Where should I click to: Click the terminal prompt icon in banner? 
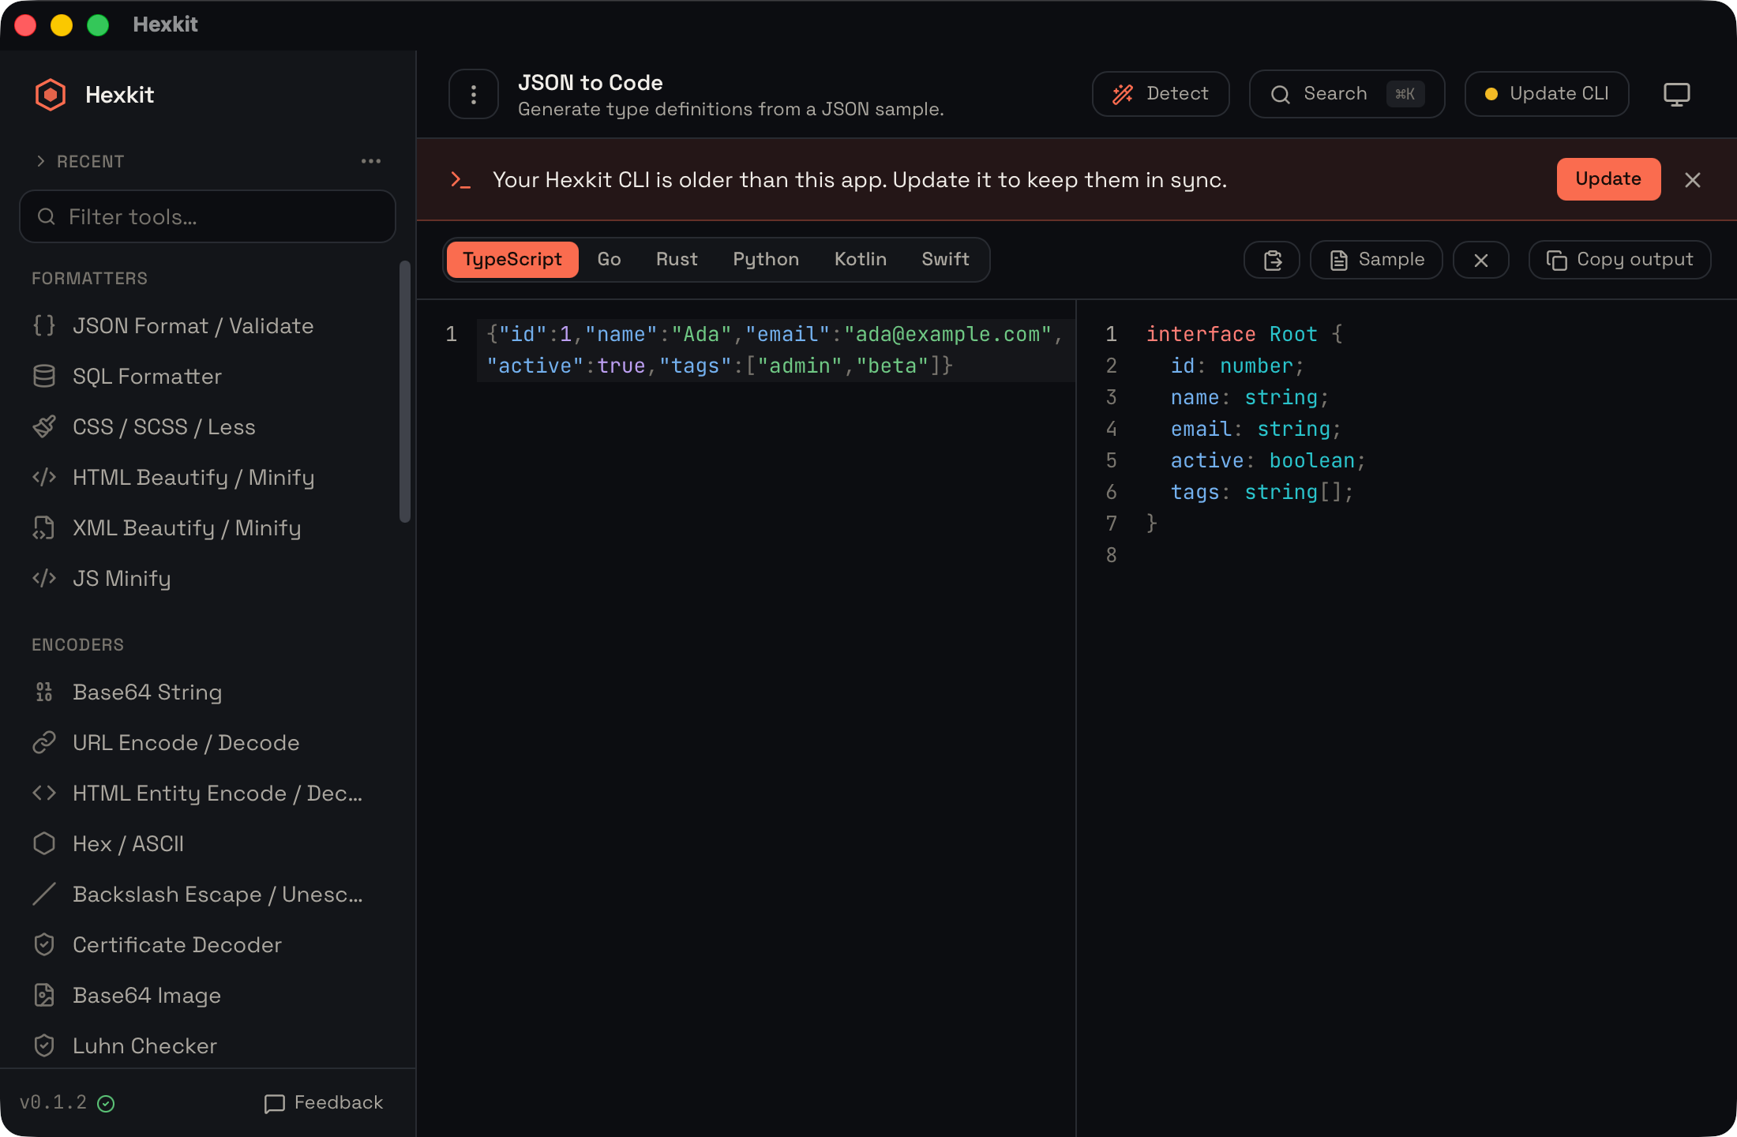pos(460,180)
